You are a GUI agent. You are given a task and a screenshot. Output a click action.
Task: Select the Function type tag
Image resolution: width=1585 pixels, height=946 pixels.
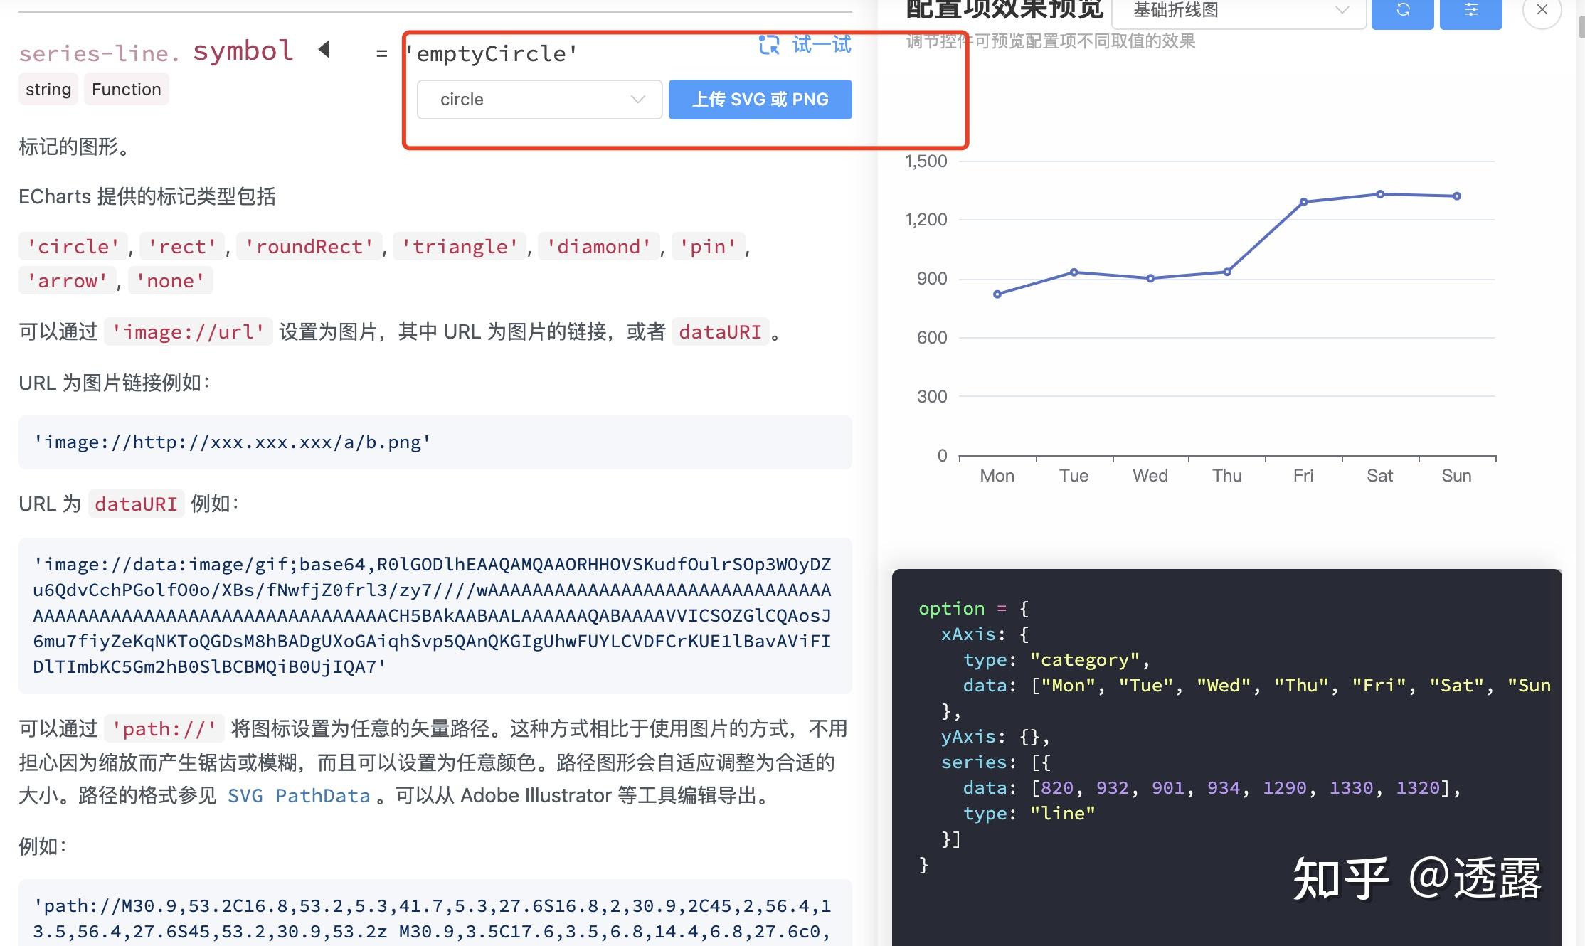126,89
